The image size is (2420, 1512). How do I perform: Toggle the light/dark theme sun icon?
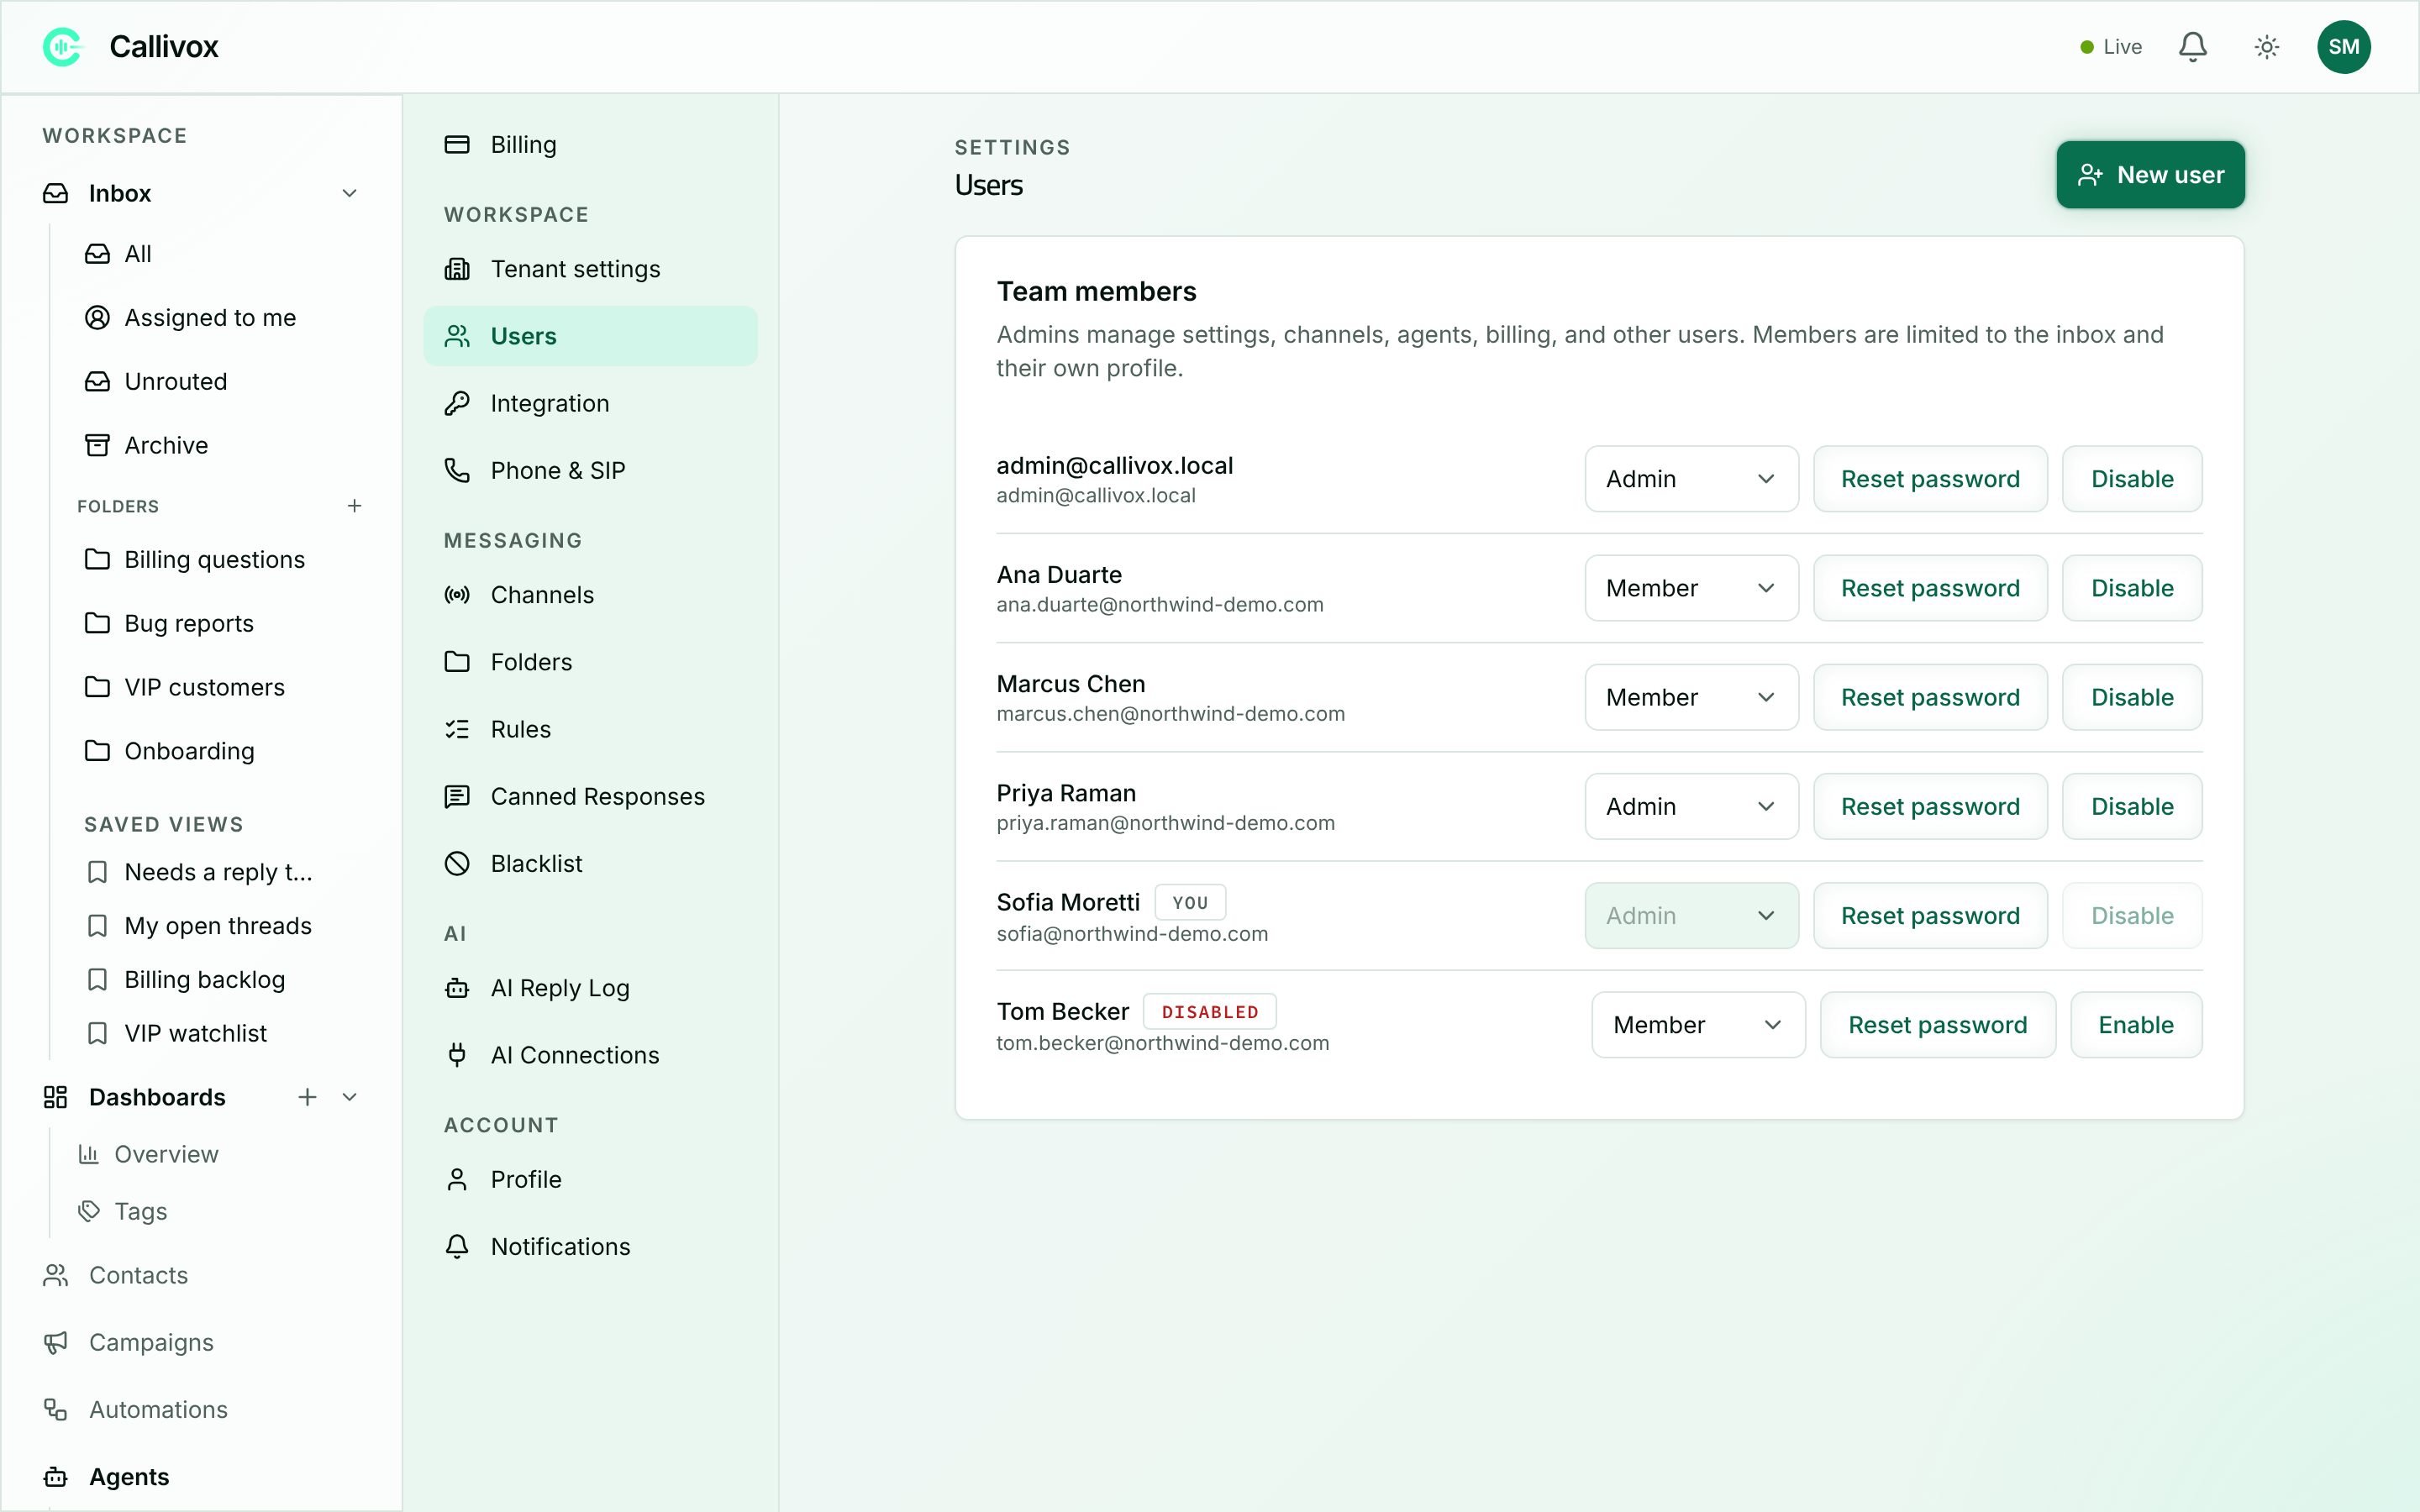point(2266,47)
